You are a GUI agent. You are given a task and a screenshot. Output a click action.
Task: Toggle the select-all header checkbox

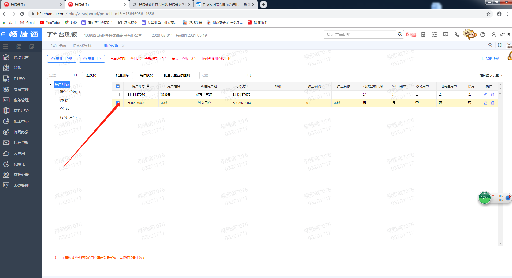(118, 86)
